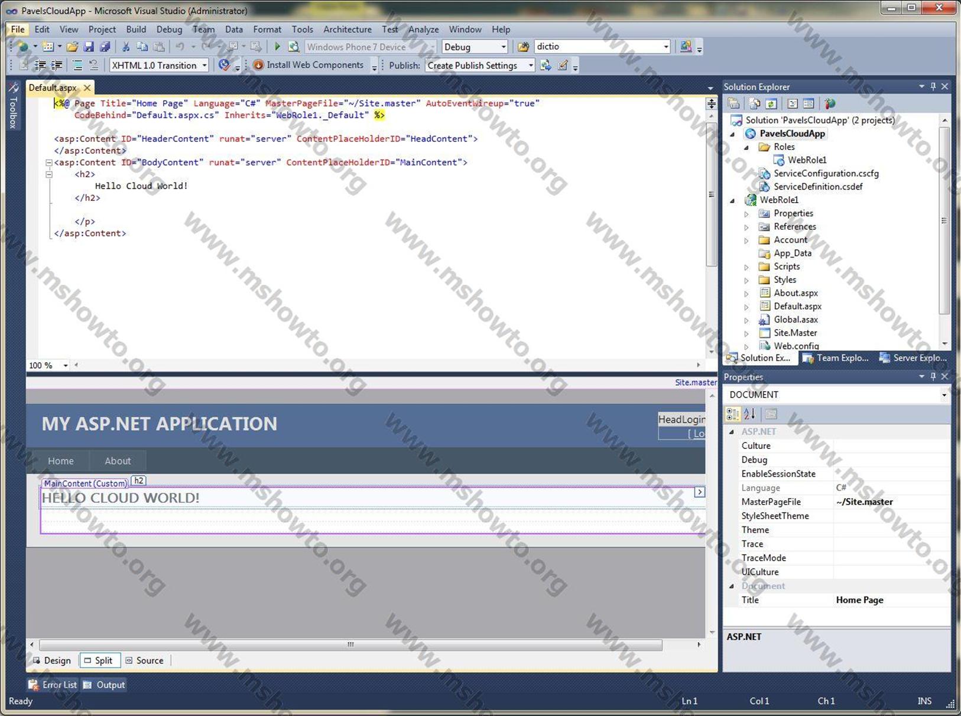This screenshot has width=961, height=716.
Task: Click in the dictio search input field
Action: pyautogui.click(x=597, y=47)
